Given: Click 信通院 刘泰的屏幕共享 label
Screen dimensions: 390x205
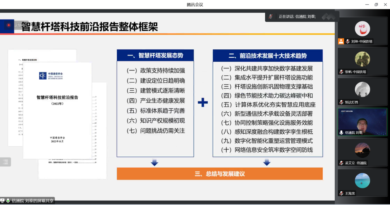Looking at the screenshot, I should coord(32,201).
